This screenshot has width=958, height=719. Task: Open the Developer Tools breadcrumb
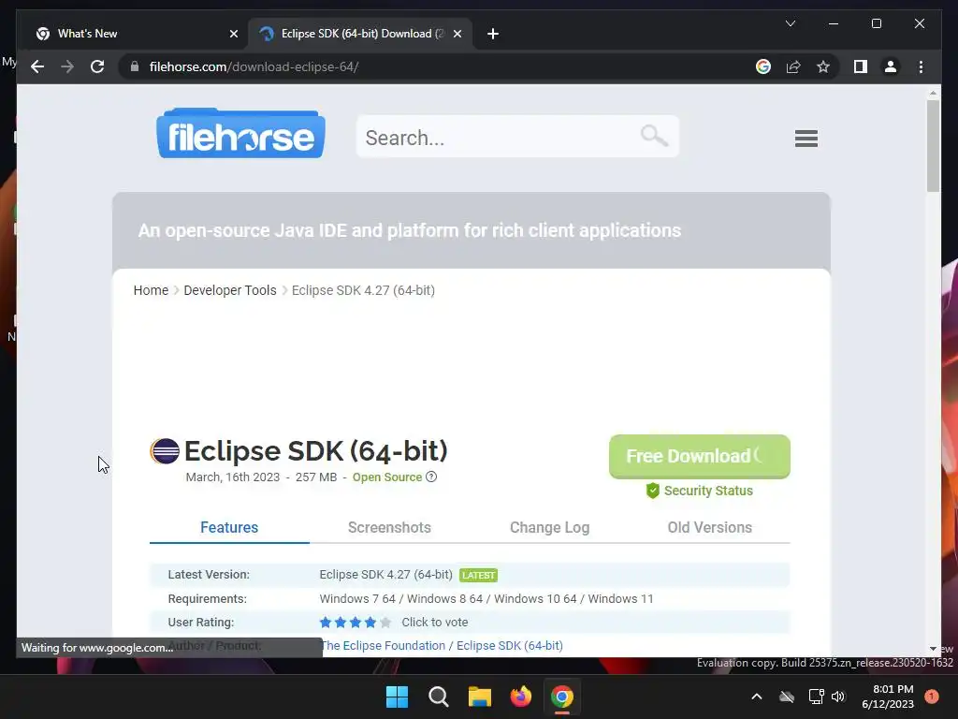[230, 290]
